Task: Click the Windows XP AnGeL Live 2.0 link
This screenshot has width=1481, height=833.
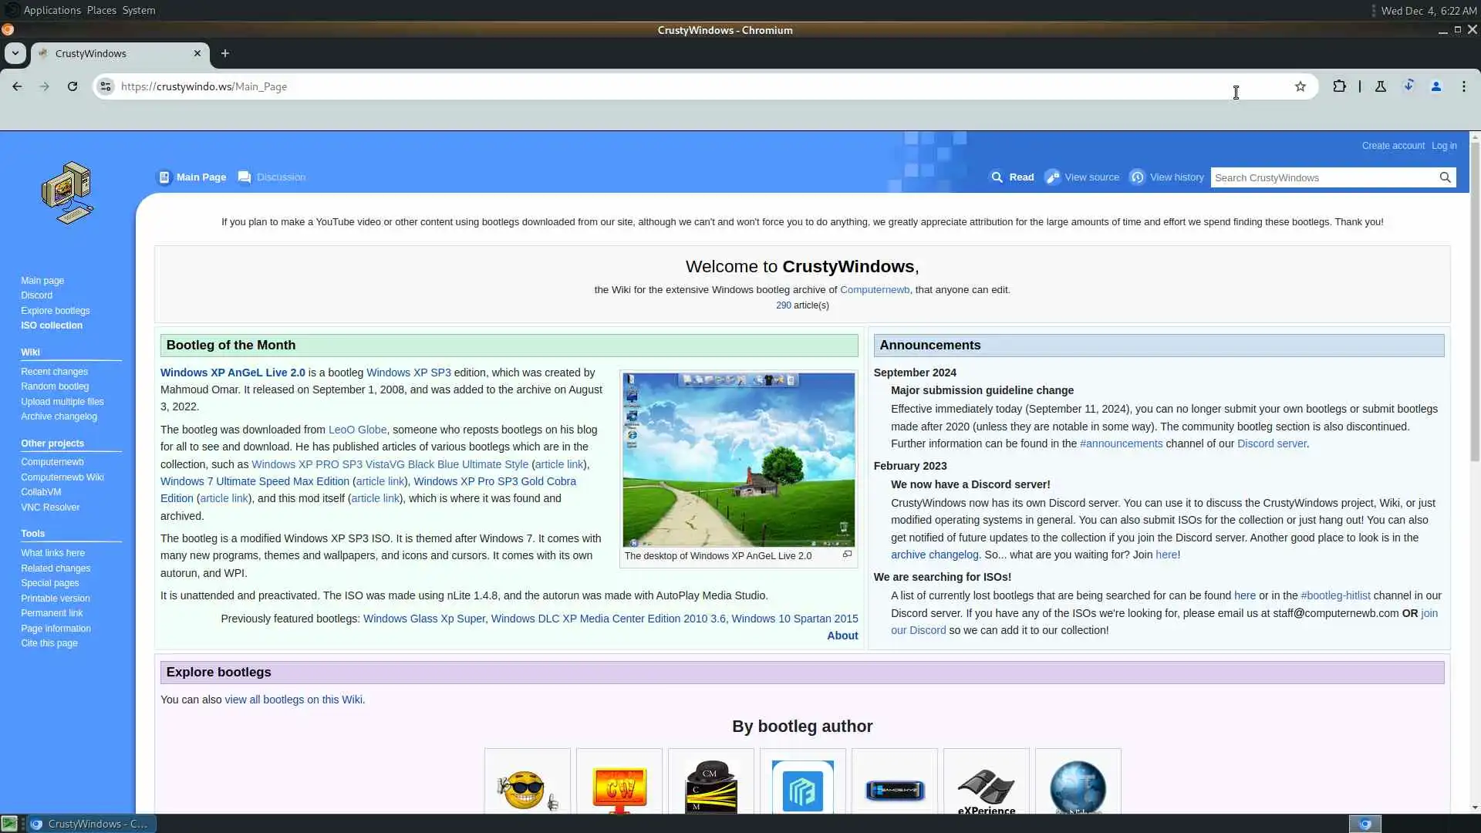Action: [232, 373]
